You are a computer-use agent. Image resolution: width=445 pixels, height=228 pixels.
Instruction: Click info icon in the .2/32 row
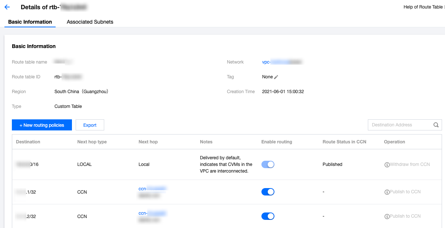[387, 216]
